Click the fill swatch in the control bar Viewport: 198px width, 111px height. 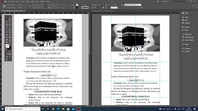77,5
